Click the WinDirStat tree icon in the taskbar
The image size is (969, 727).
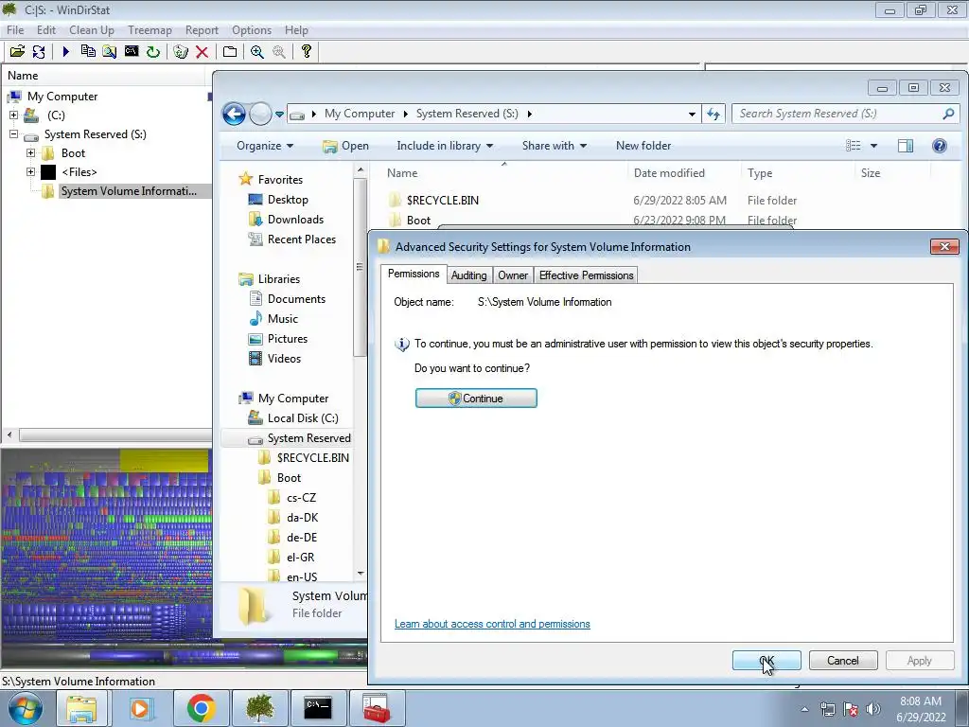coord(259,708)
